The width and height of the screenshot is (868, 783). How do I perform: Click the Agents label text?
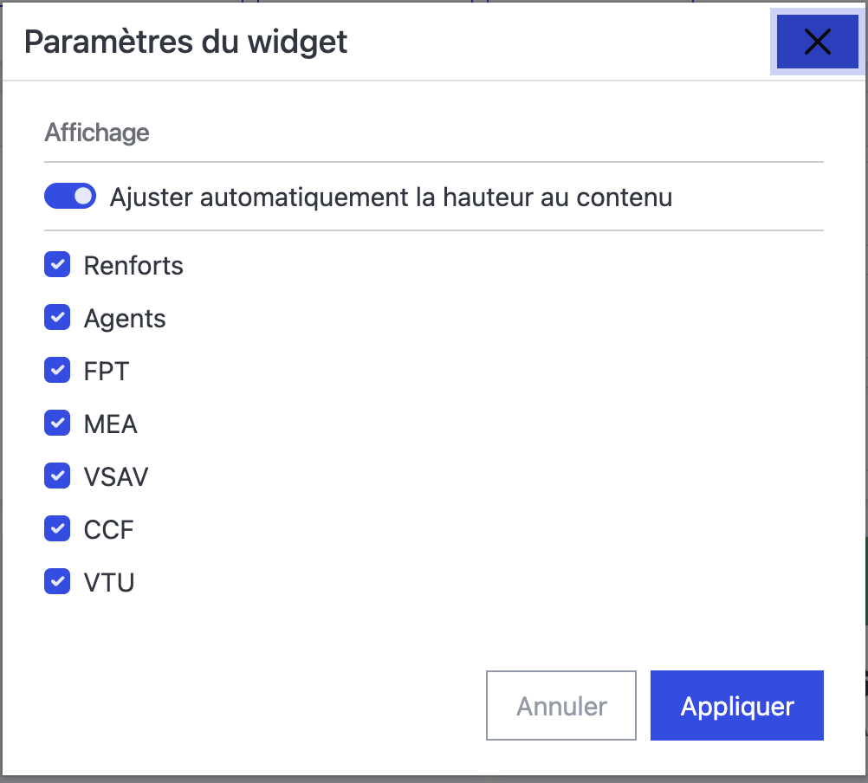pos(125,319)
